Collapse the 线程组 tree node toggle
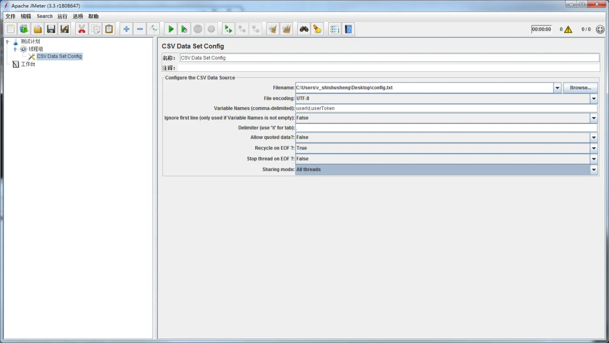 (x=15, y=49)
